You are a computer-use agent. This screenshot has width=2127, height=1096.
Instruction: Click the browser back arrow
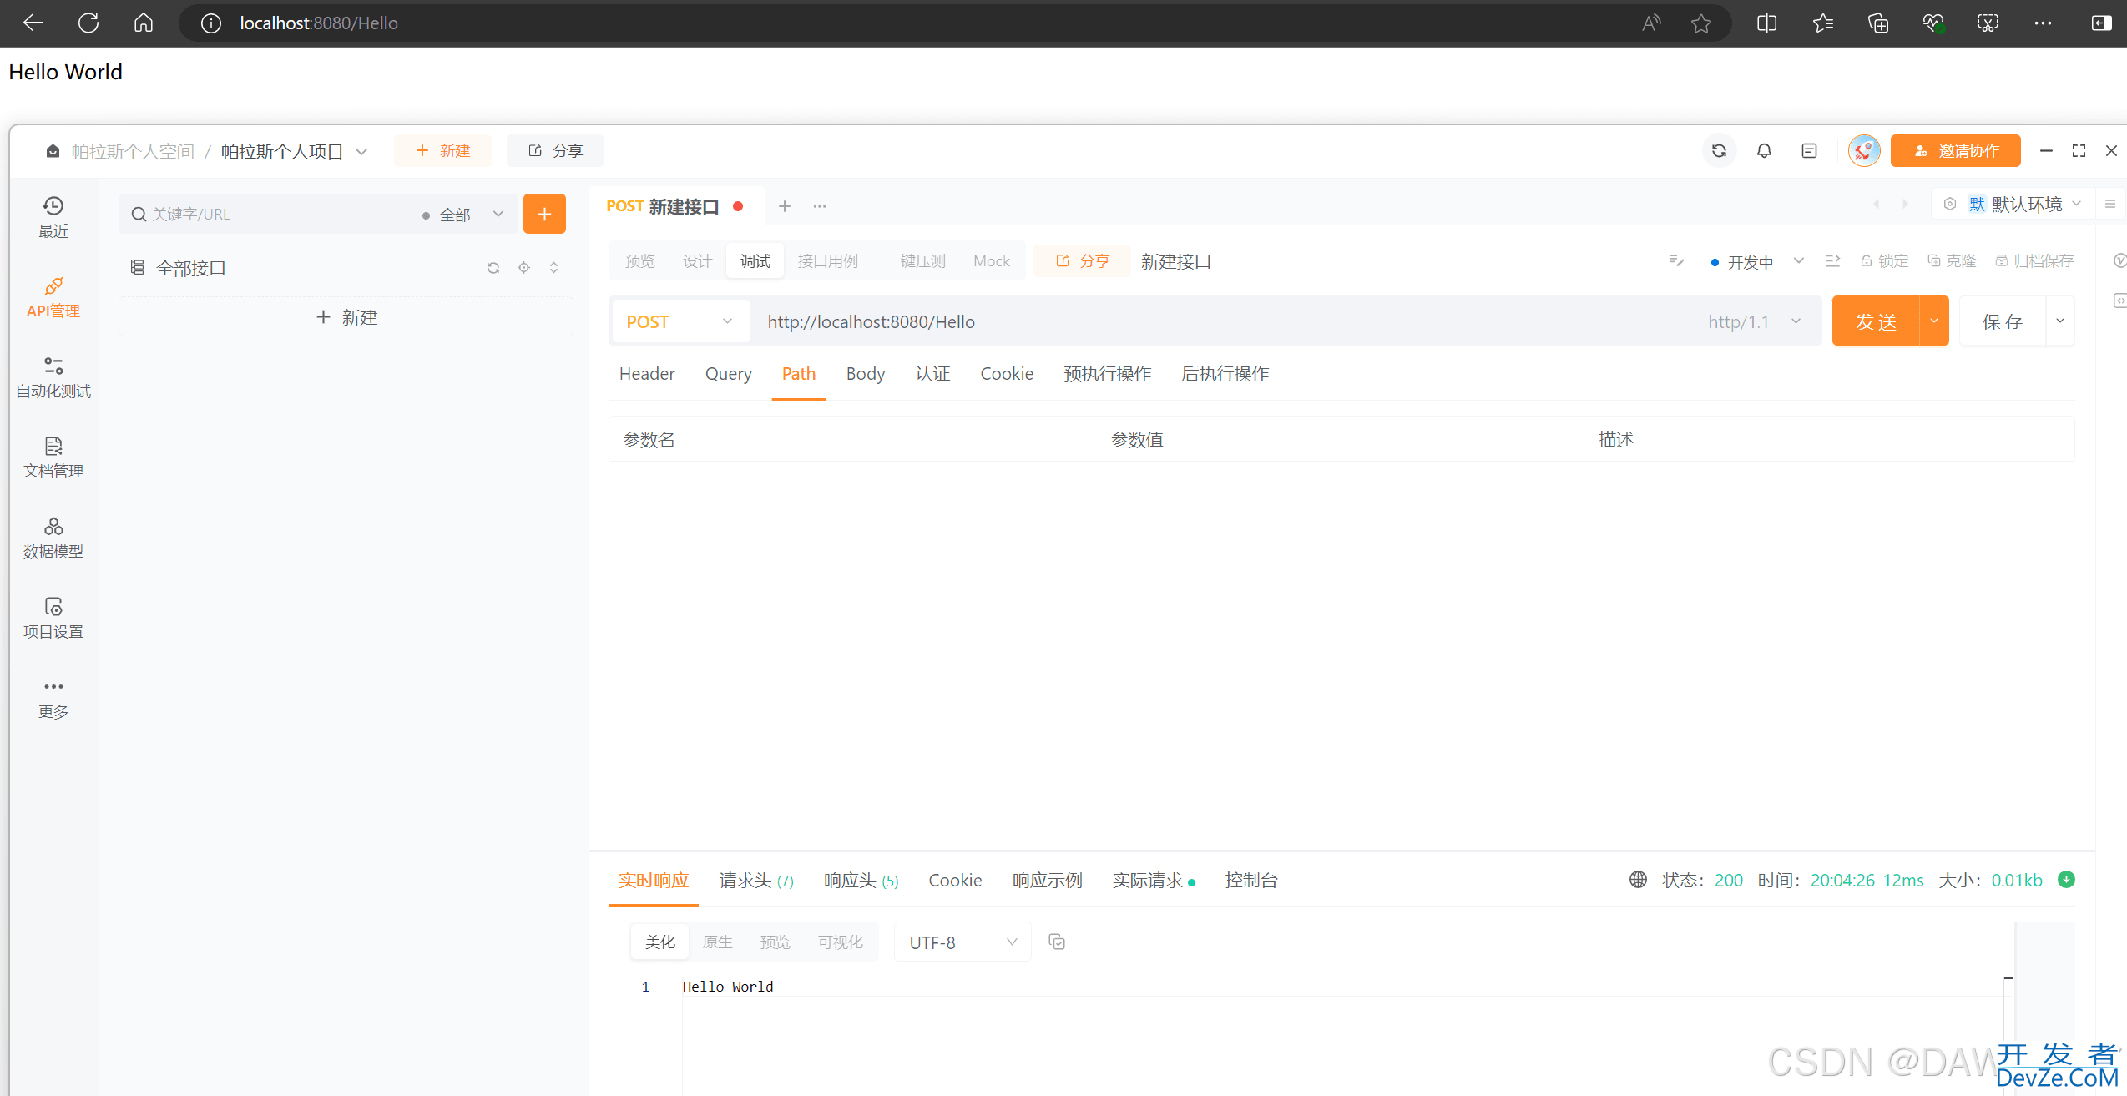click(33, 23)
